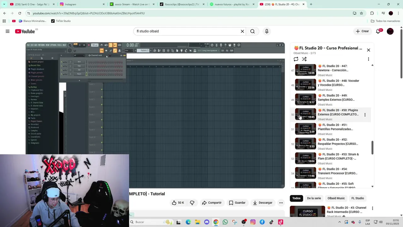Viewport: 403px width, 227px height.
Task: Open Todos los marcadores folder
Action: tap(385, 21)
